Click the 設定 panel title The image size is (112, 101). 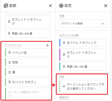click(68, 6)
